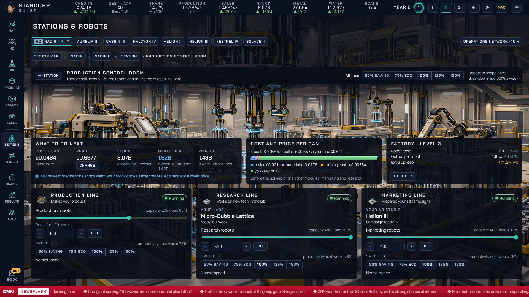This screenshot has height=297, width=529.
Task: Open the Brands section
Action: [12, 101]
